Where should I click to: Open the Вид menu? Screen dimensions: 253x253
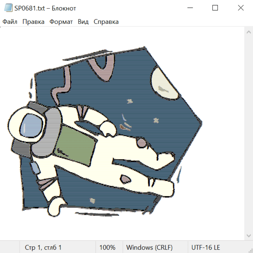83,22
